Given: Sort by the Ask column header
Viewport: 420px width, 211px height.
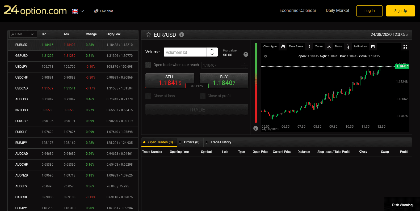Looking at the screenshot, I should click(66, 34).
